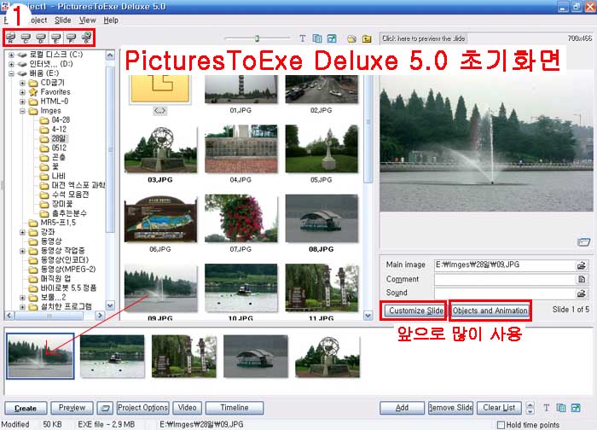Viewport: 597px width, 430px height.
Task: Click the Comment input field
Action: tap(505, 279)
